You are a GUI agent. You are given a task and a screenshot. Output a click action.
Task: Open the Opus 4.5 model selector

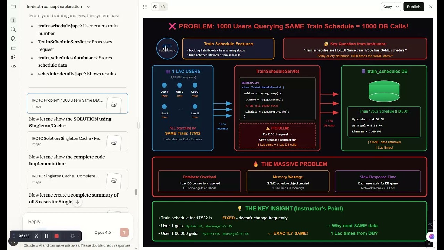(x=104, y=232)
